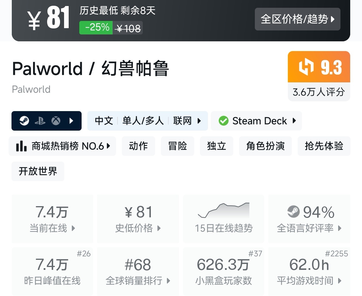Click the gray Palworld subtitle
The image size is (362, 296).
(x=31, y=89)
